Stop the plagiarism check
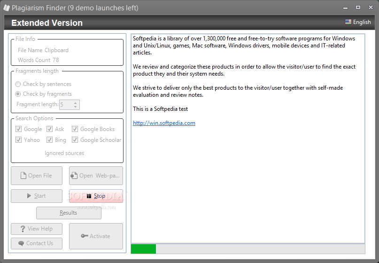The height and width of the screenshot is (263, 379). [96, 196]
